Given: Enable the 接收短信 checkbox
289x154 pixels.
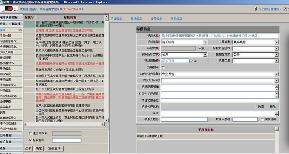Looking at the screenshot, I should 262,119.
